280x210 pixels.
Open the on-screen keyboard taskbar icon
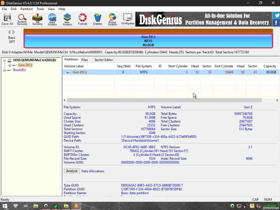[25, 206]
